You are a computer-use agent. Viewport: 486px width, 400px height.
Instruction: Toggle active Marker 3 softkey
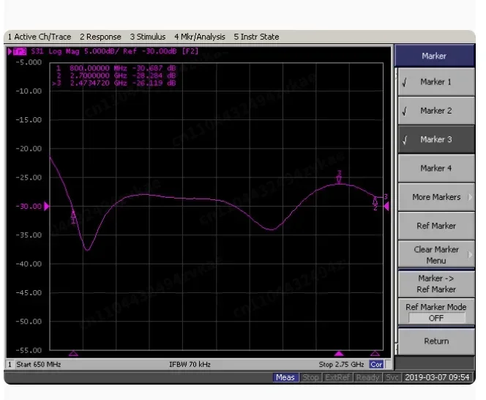tap(436, 140)
